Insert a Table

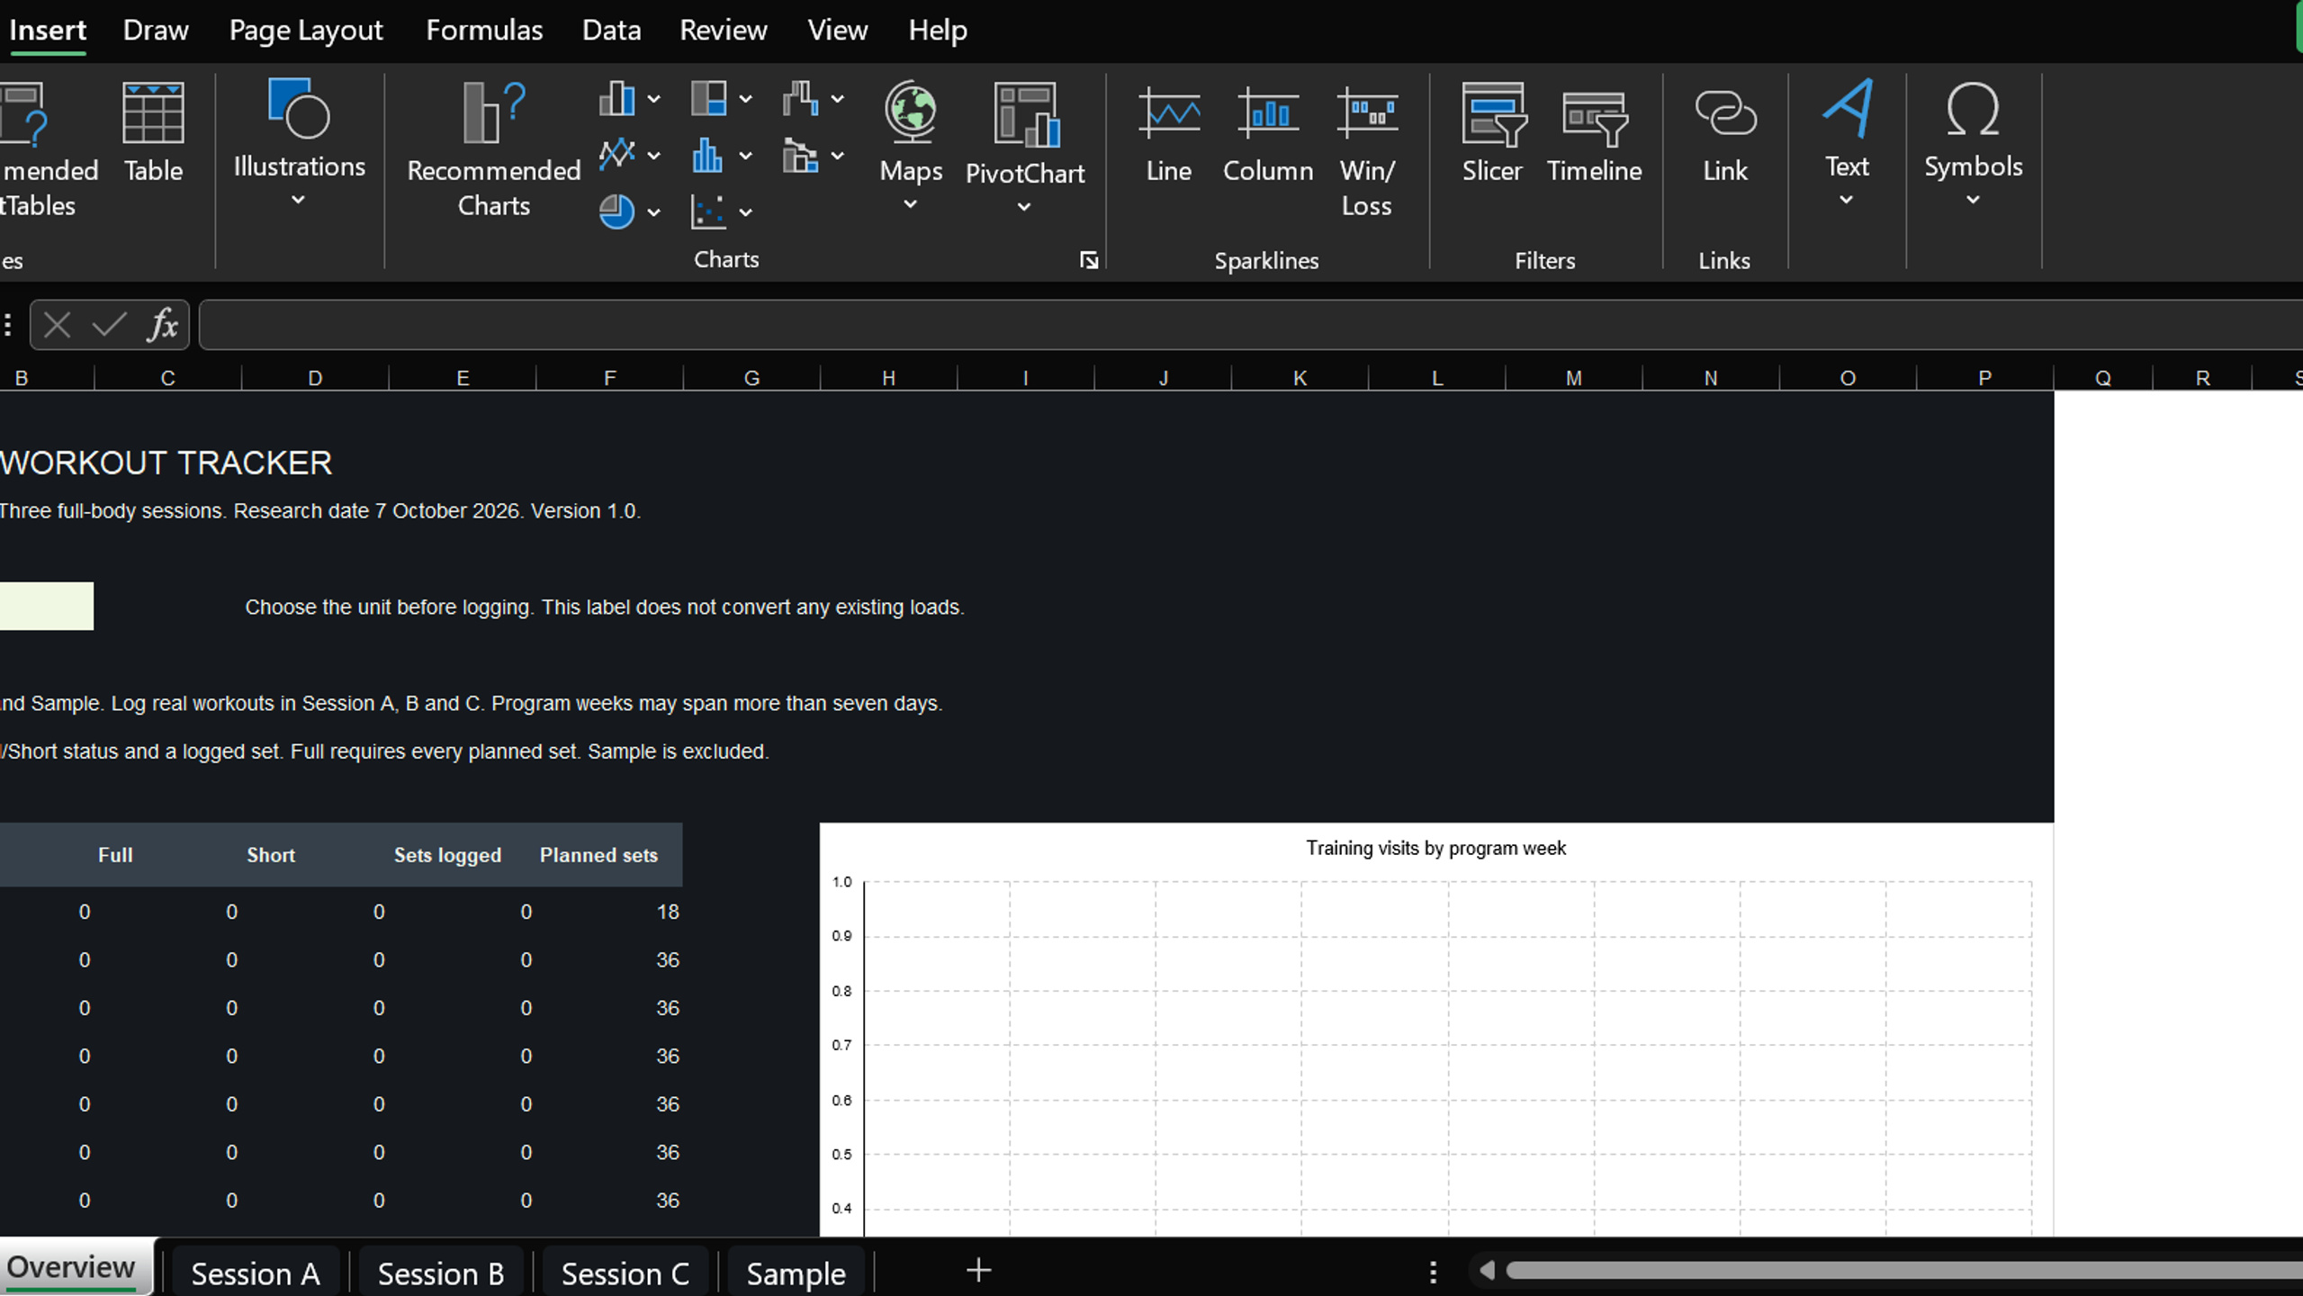(153, 132)
